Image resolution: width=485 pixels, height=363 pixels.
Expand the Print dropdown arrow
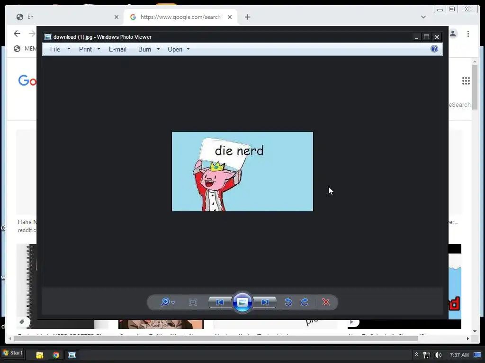(x=99, y=49)
